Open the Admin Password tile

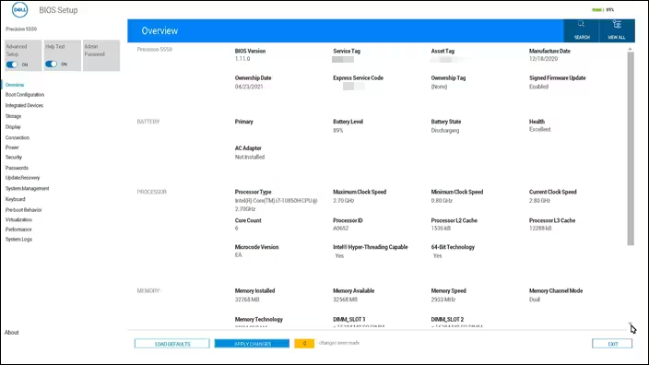101,55
